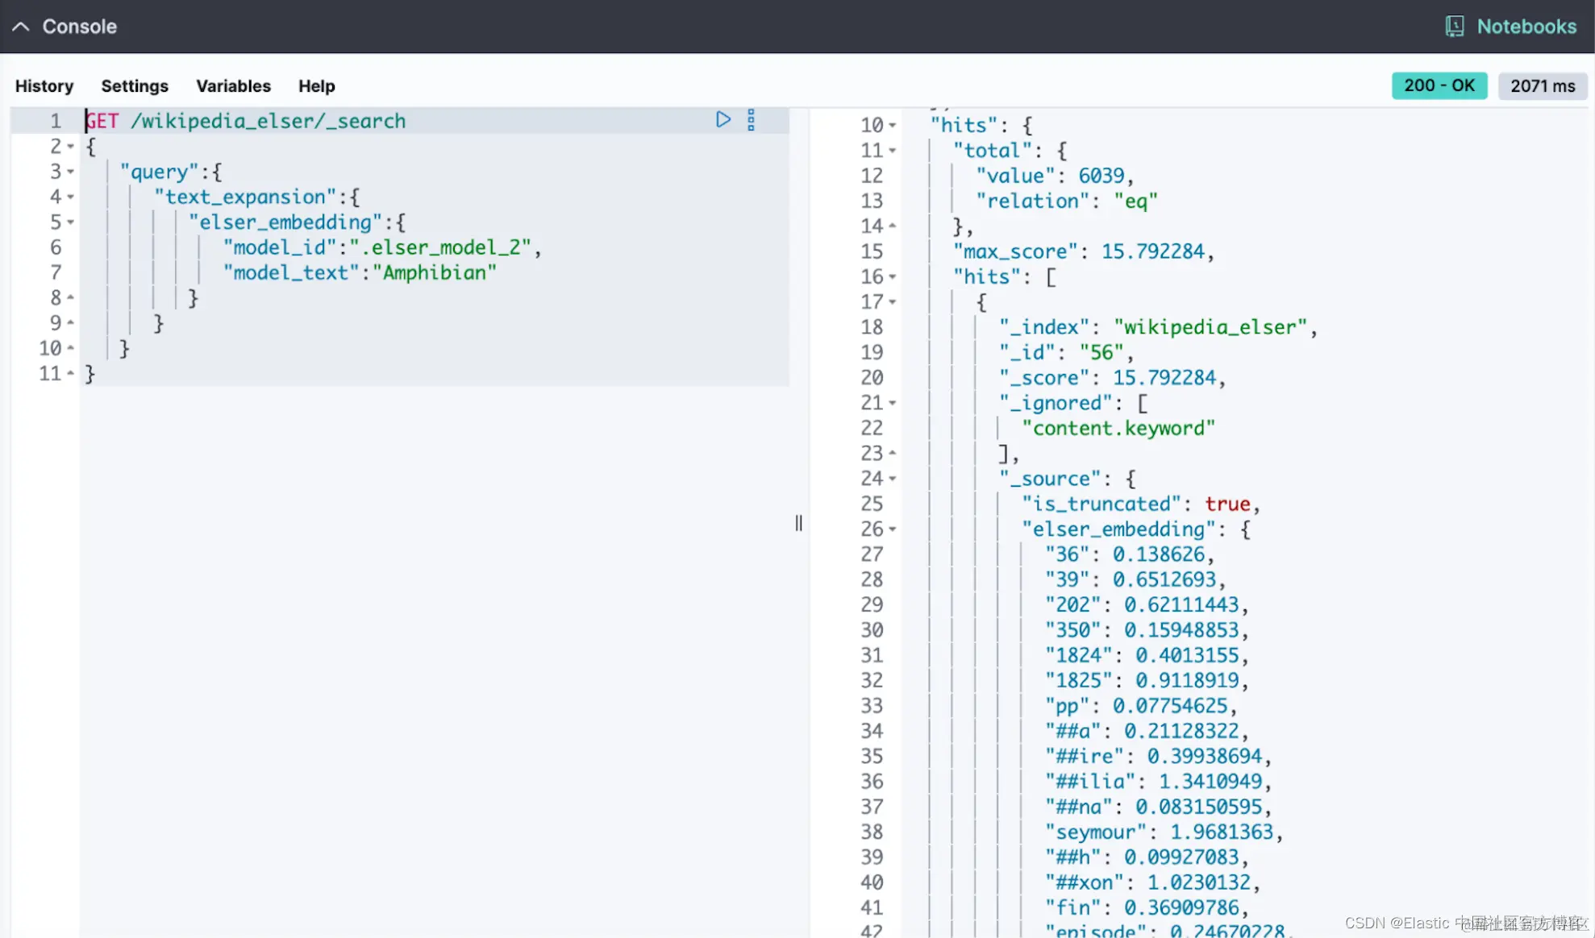The width and height of the screenshot is (1595, 938).
Task: Open the Help tab
Action: point(316,86)
